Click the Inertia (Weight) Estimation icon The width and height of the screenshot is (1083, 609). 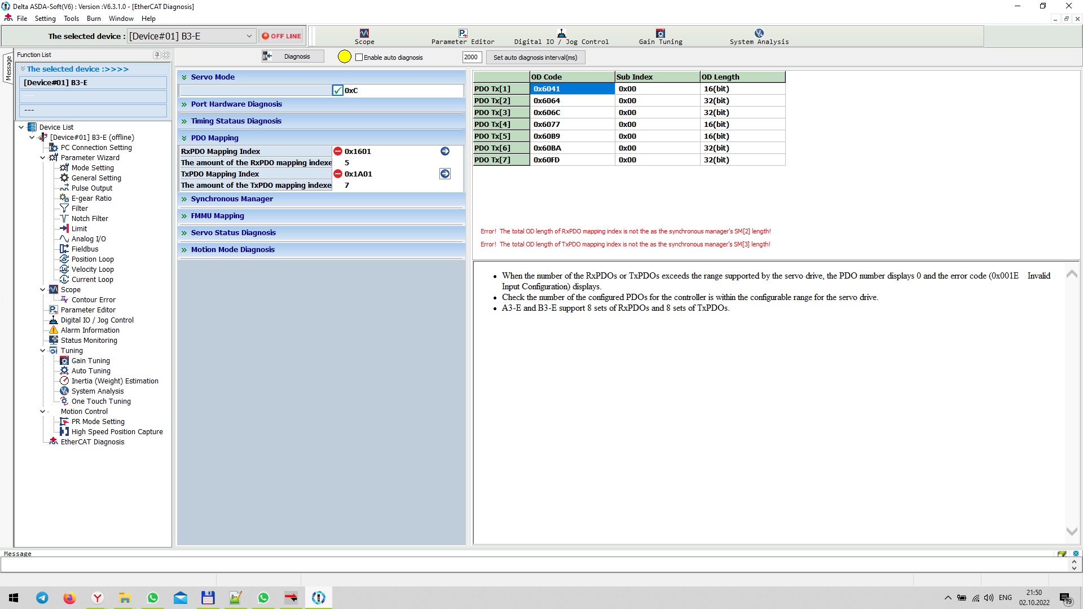pyautogui.click(x=64, y=381)
